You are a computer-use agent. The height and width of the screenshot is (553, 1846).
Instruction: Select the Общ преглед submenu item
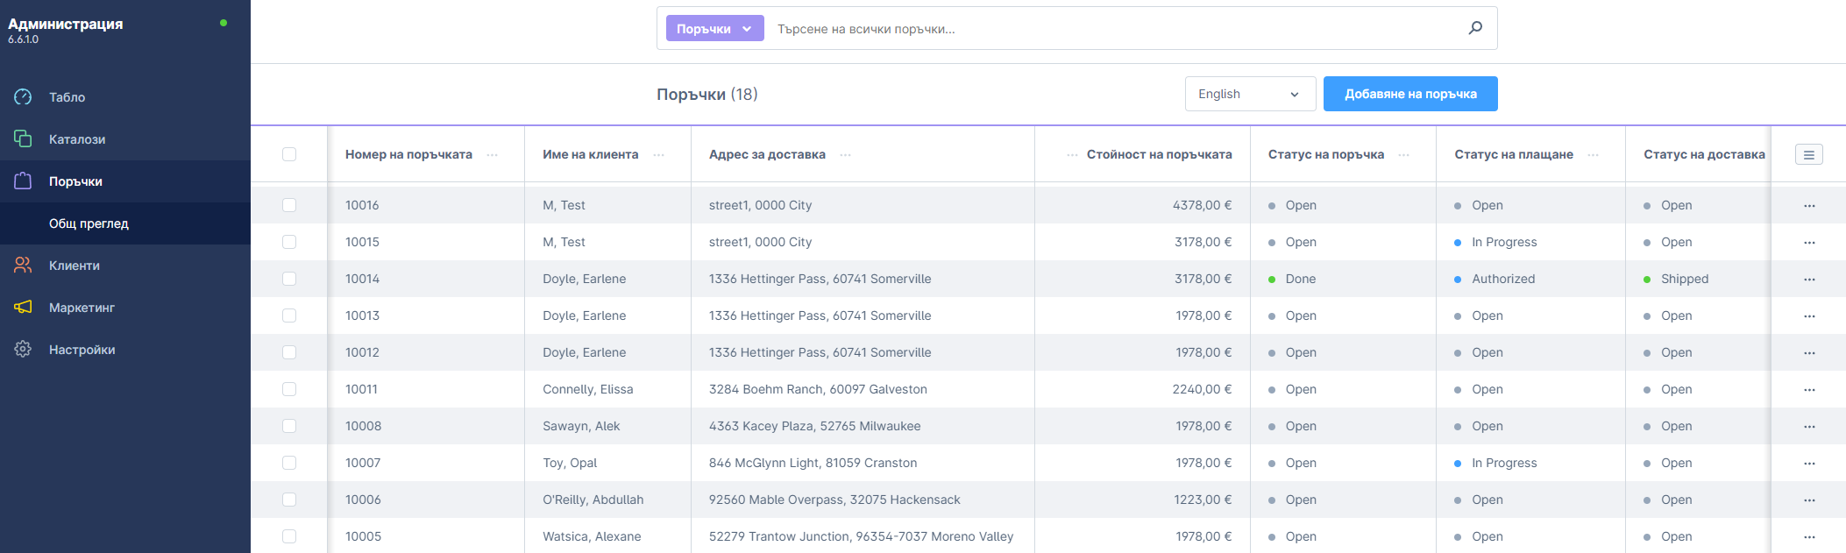pyautogui.click(x=89, y=223)
